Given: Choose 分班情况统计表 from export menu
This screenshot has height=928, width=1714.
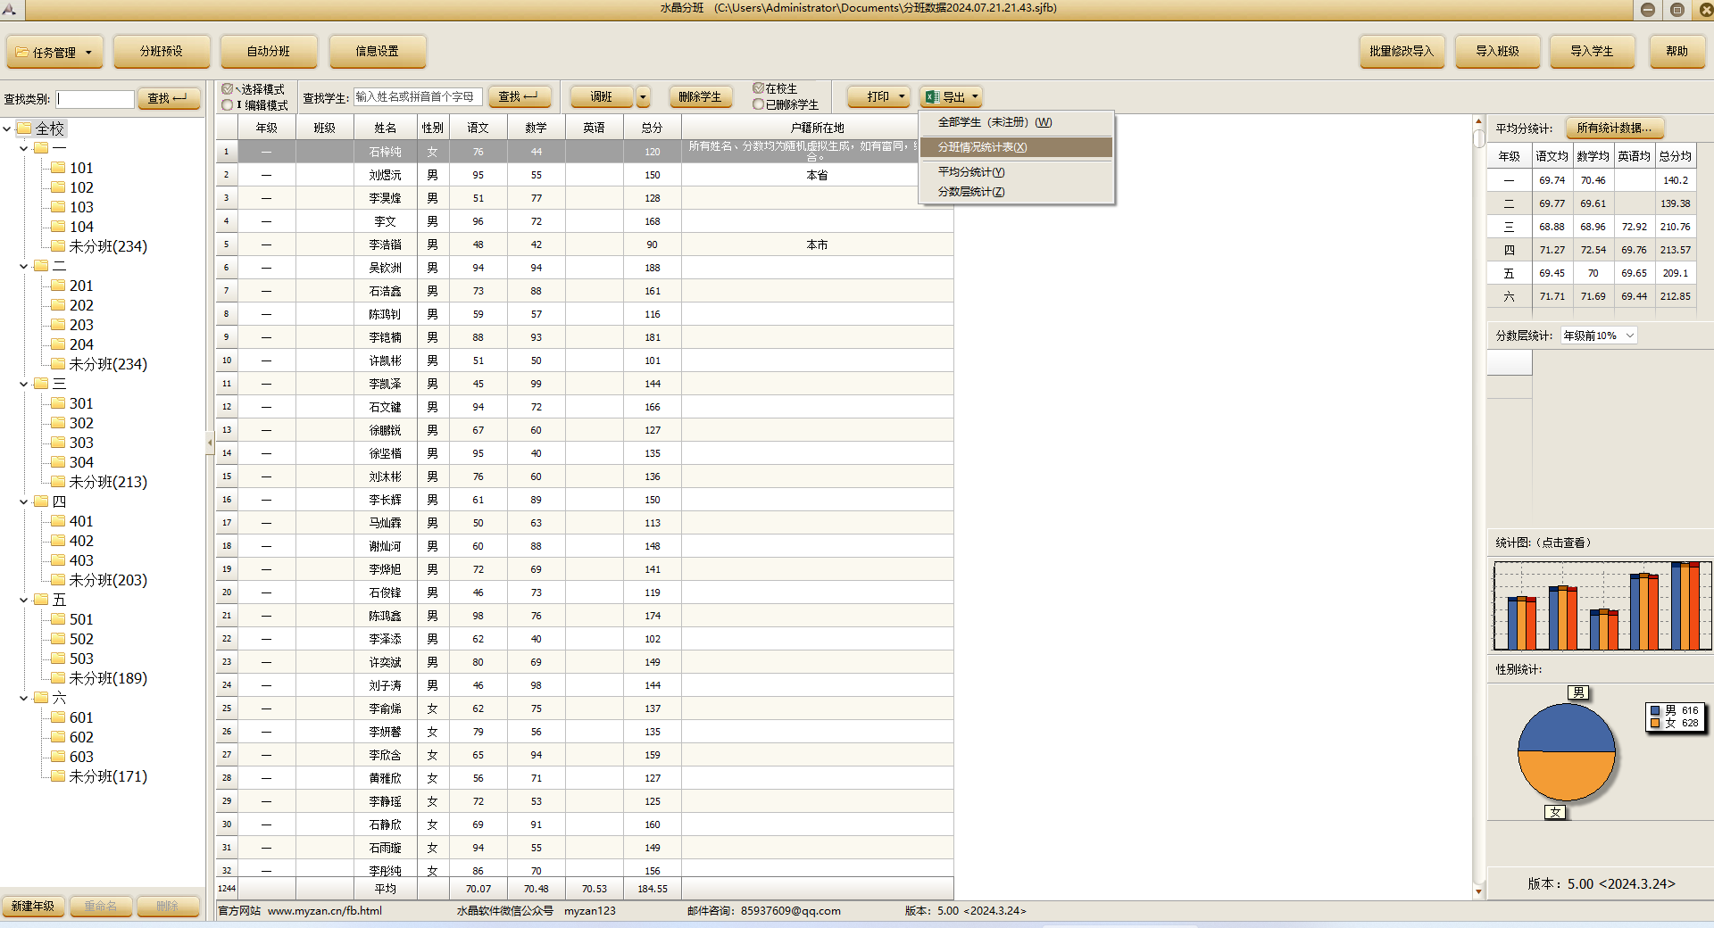Looking at the screenshot, I should point(982,147).
